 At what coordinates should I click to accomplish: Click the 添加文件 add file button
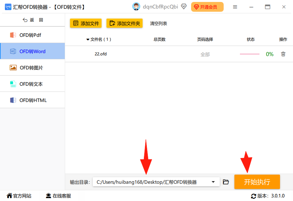coord(86,23)
